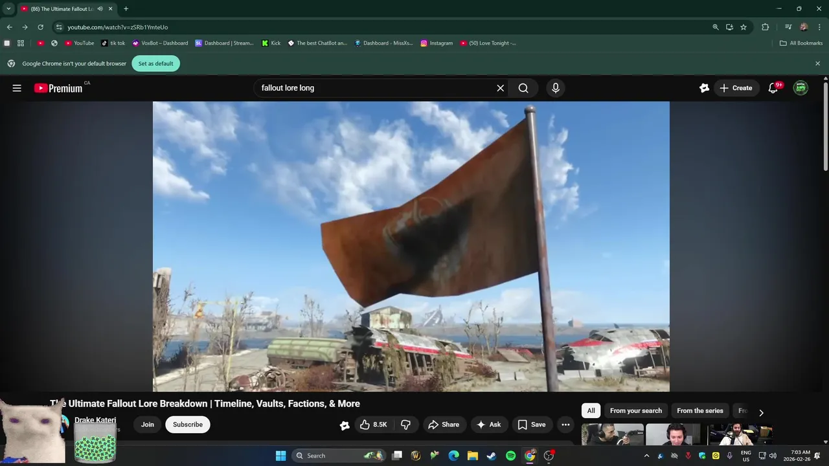Open '(50) Love Tonight' bookmark
Screen dimensions: 829x466
coord(488,43)
